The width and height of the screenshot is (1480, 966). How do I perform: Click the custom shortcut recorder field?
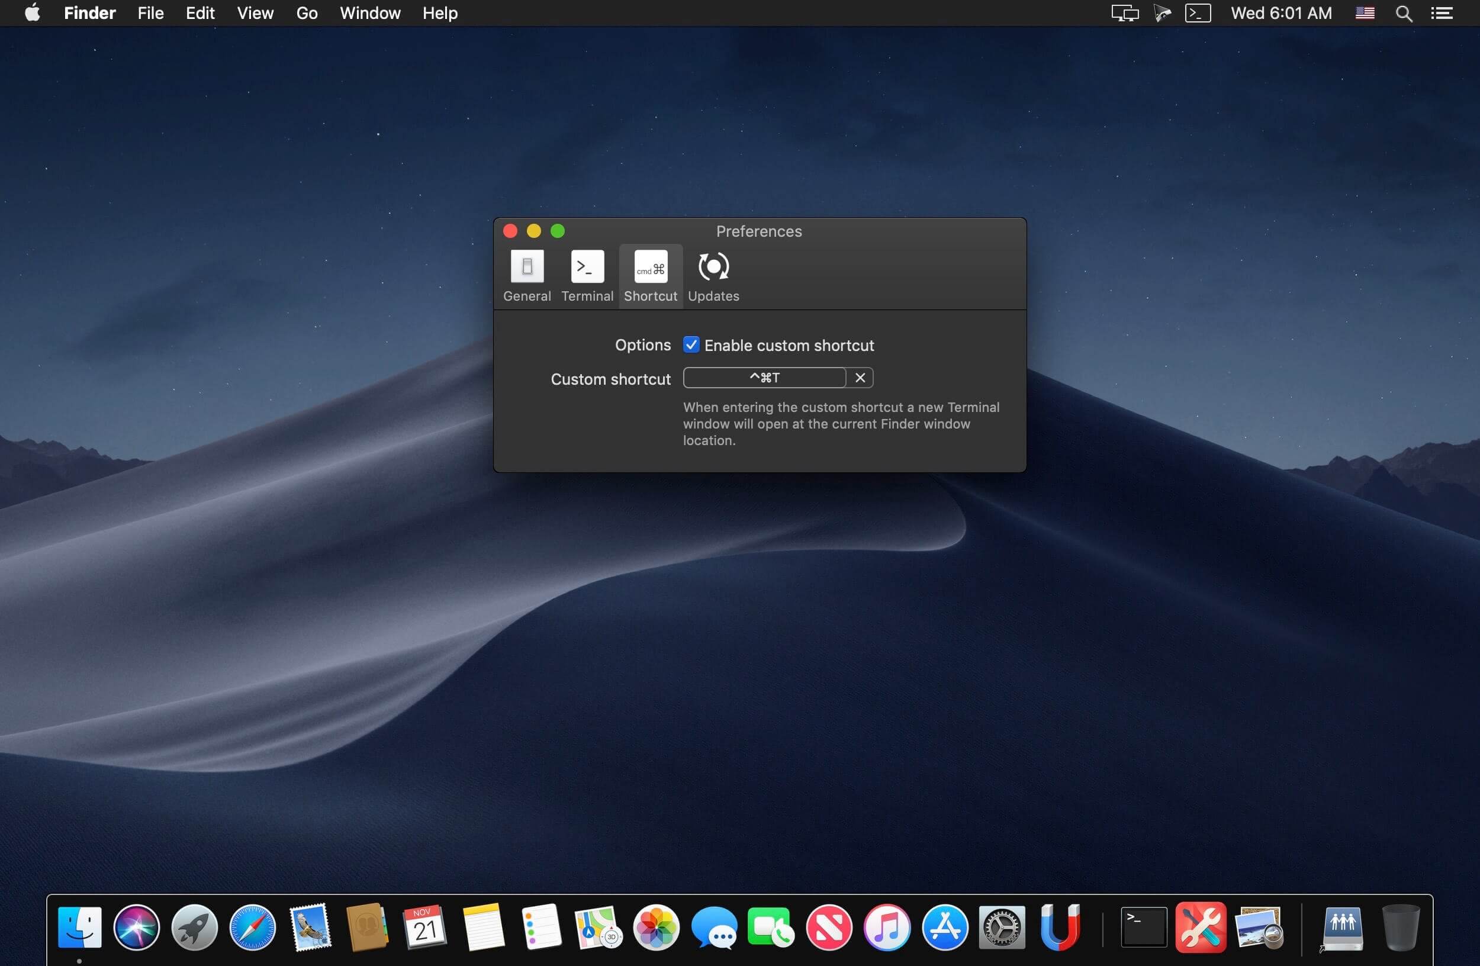(x=764, y=377)
